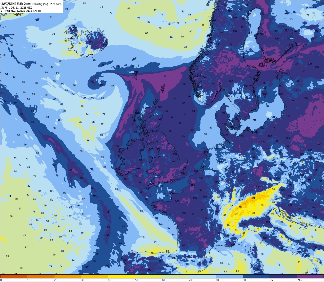The height and width of the screenshot is (282, 324).
Task: Pick the pale green swatch between 60 and 70
Action: pyautogui.click(x=175, y=276)
